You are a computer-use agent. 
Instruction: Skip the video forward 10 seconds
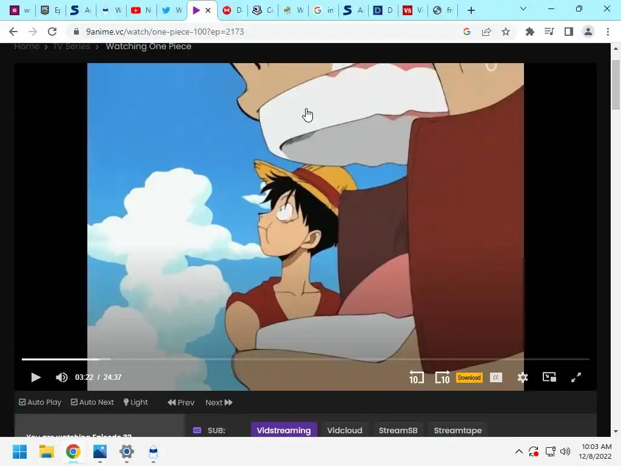coord(442,377)
